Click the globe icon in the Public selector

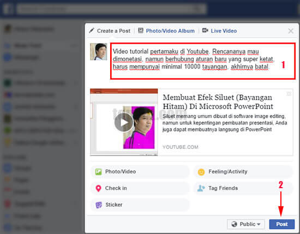point(234,224)
